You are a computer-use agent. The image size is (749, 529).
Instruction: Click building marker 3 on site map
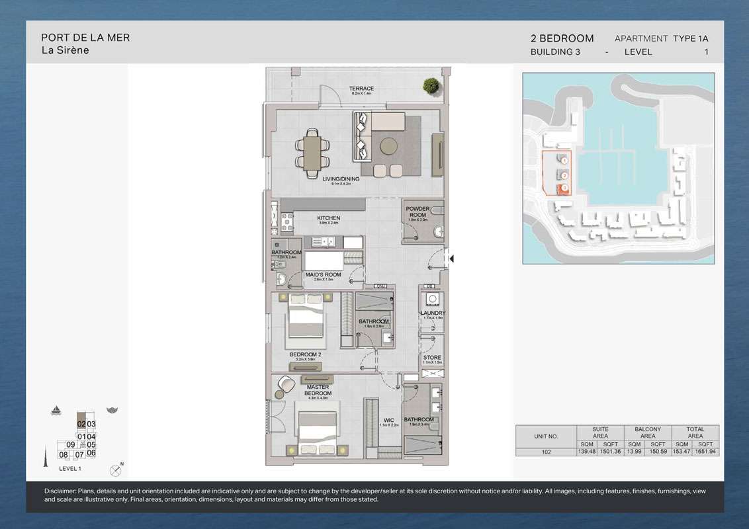(564, 189)
